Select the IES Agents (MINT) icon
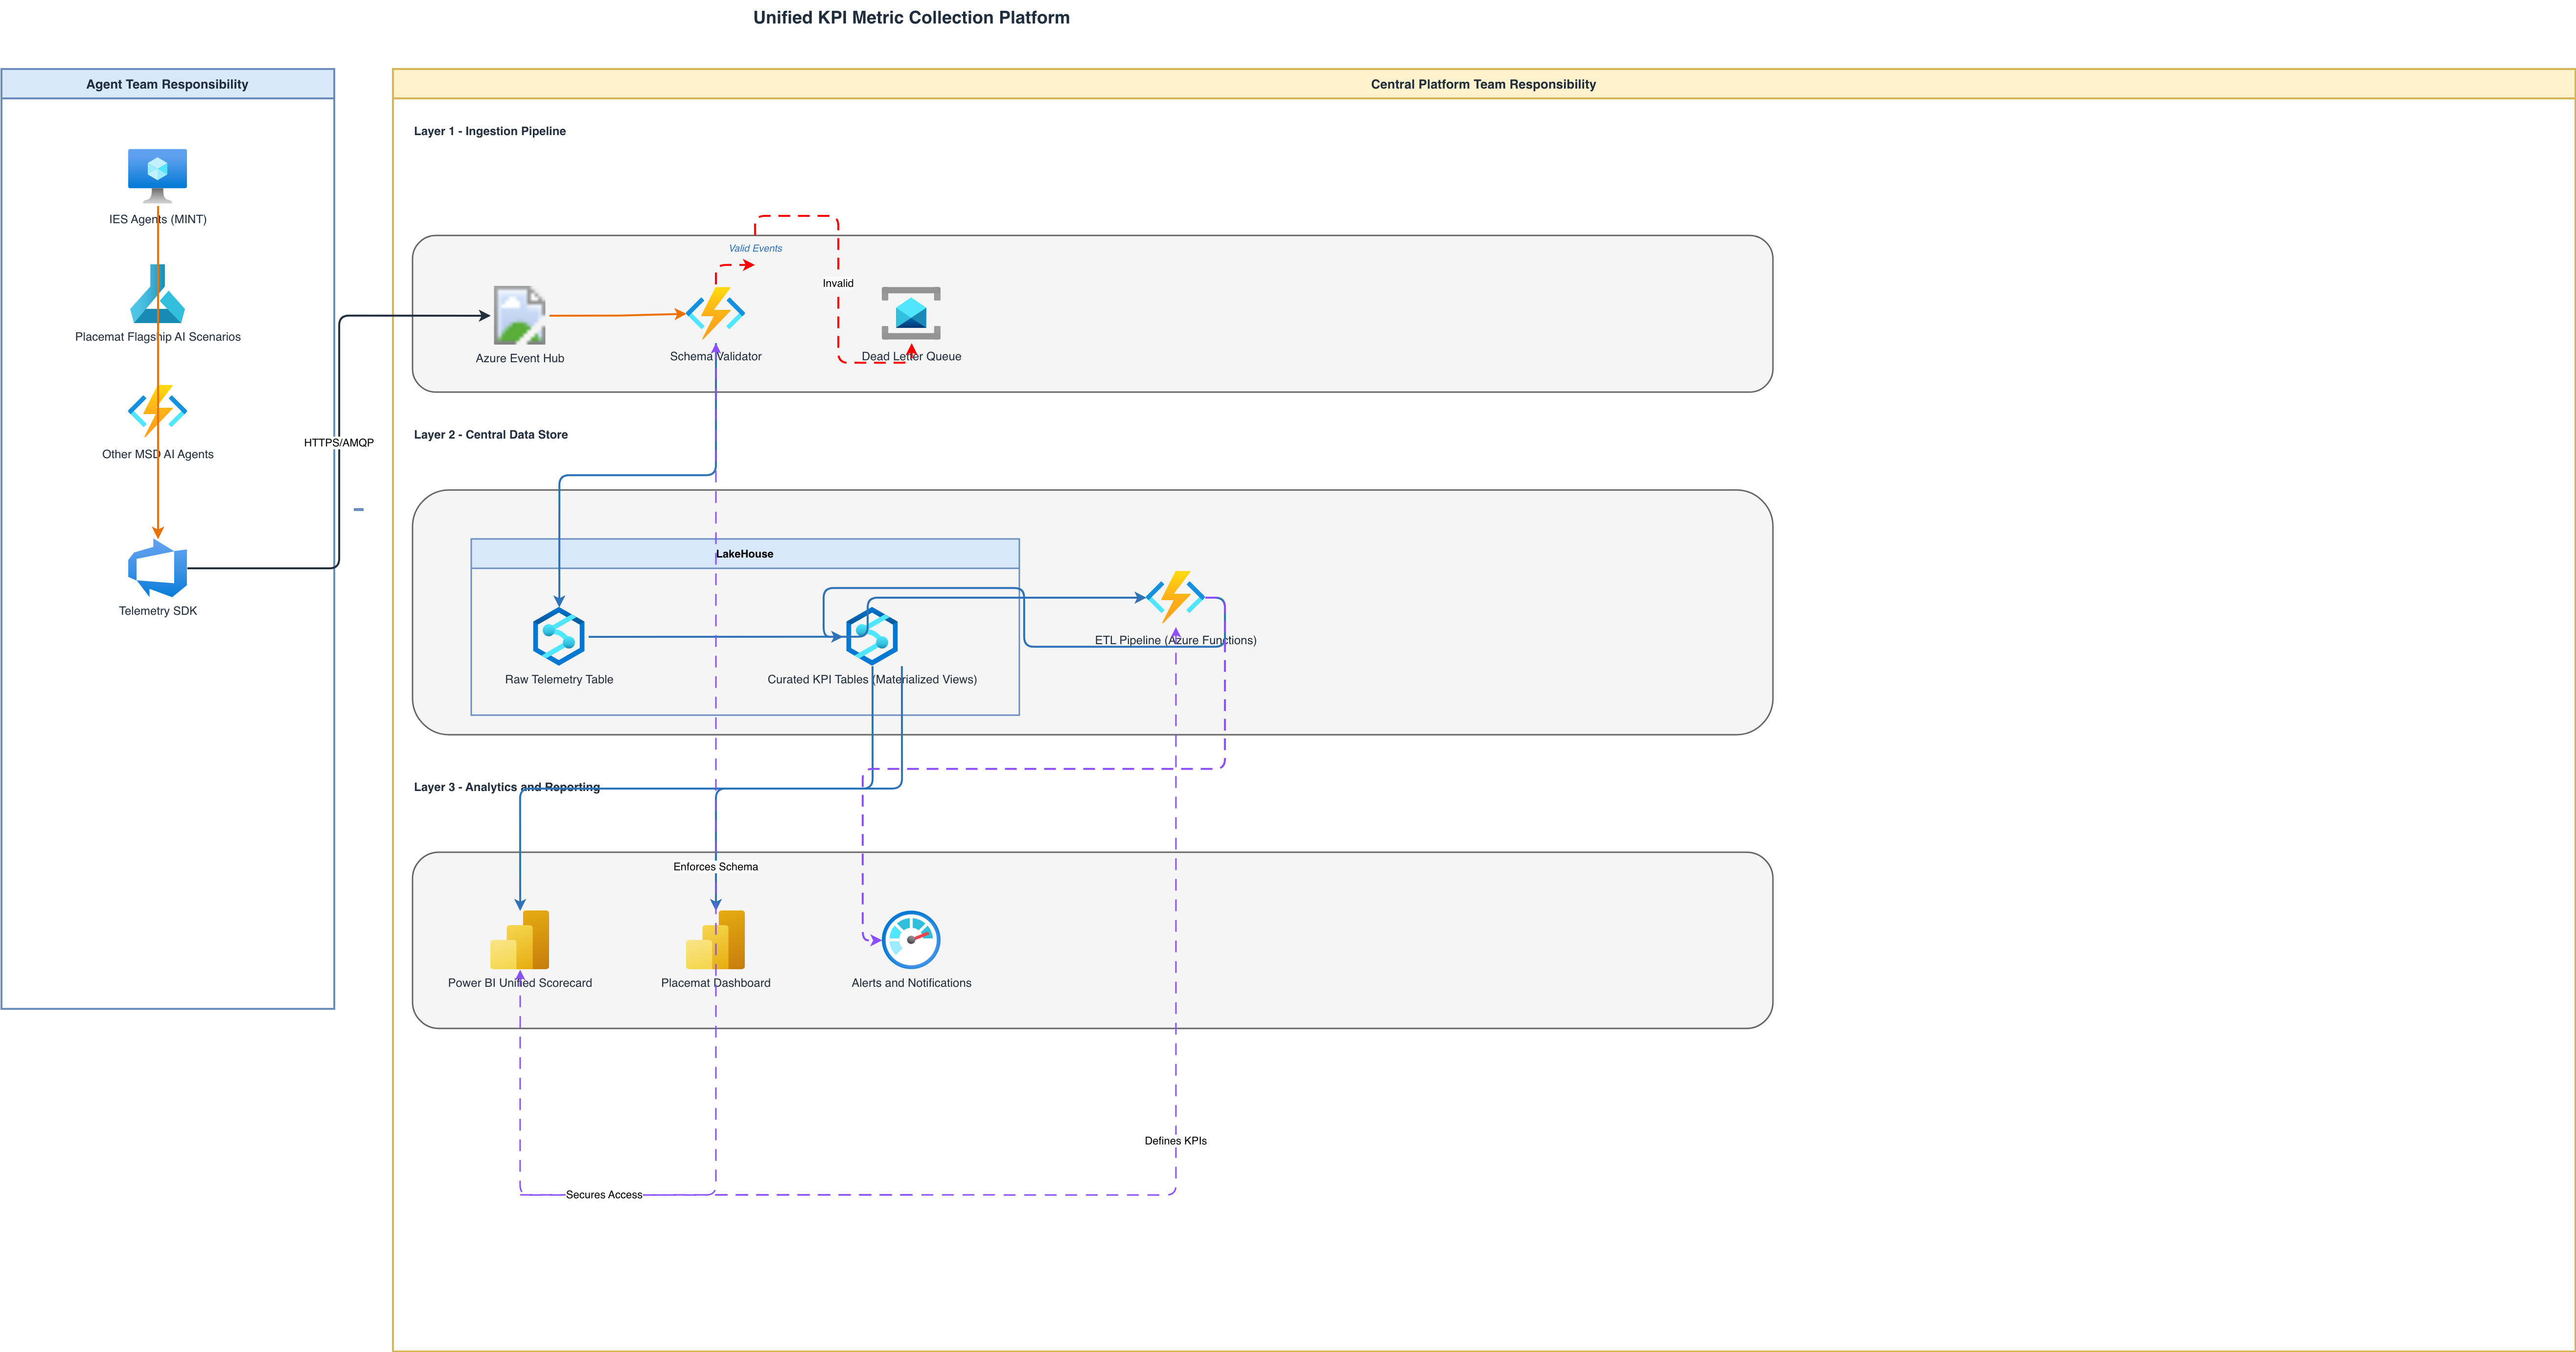This screenshot has height=1352, width=2576. pyautogui.click(x=157, y=176)
